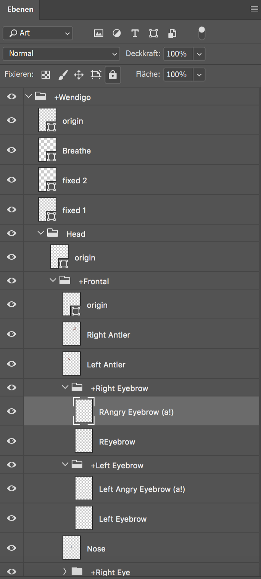Image resolution: width=261 pixels, height=579 pixels.
Task: Lock layer position with move icon
Action: [79, 74]
